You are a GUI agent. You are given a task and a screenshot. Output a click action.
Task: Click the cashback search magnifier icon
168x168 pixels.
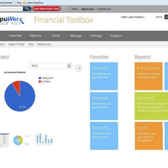[x=27, y=9]
